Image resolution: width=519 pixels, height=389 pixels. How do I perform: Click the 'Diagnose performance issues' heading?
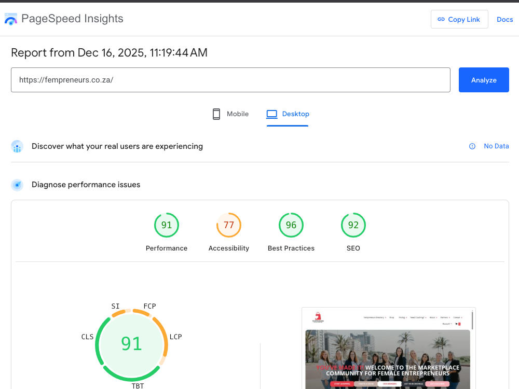coord(86,185)
